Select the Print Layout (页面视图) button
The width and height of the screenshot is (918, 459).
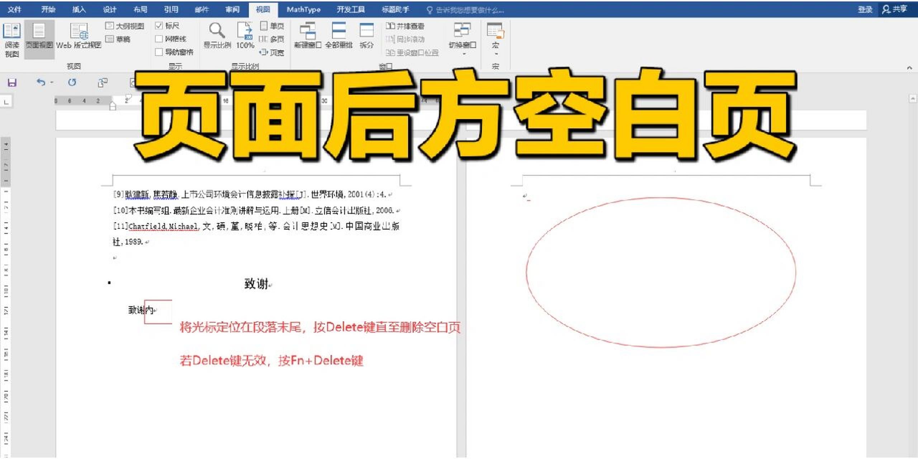pos(39,39)
